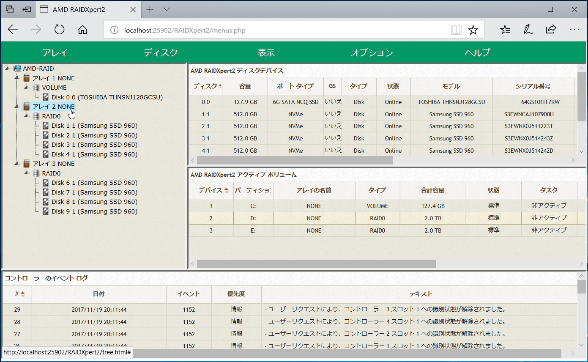
Task: Collapse the アレイ 1 NONE tree node
Action: tap(17, 78)
